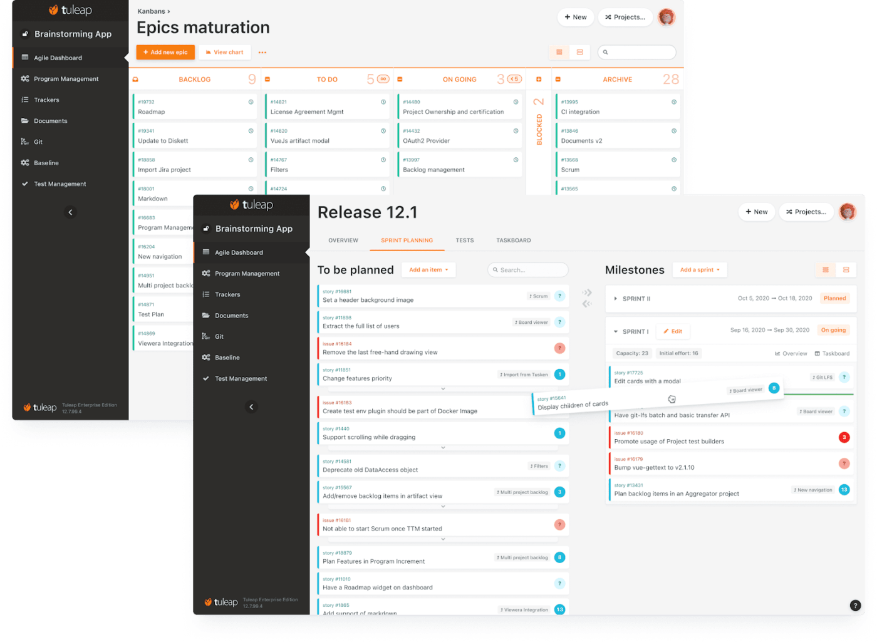Open the three-dots more actions menu in Kanban
The height and width of the screenshot is (642, 877).
pyautogui.click(x=262, y=53)
